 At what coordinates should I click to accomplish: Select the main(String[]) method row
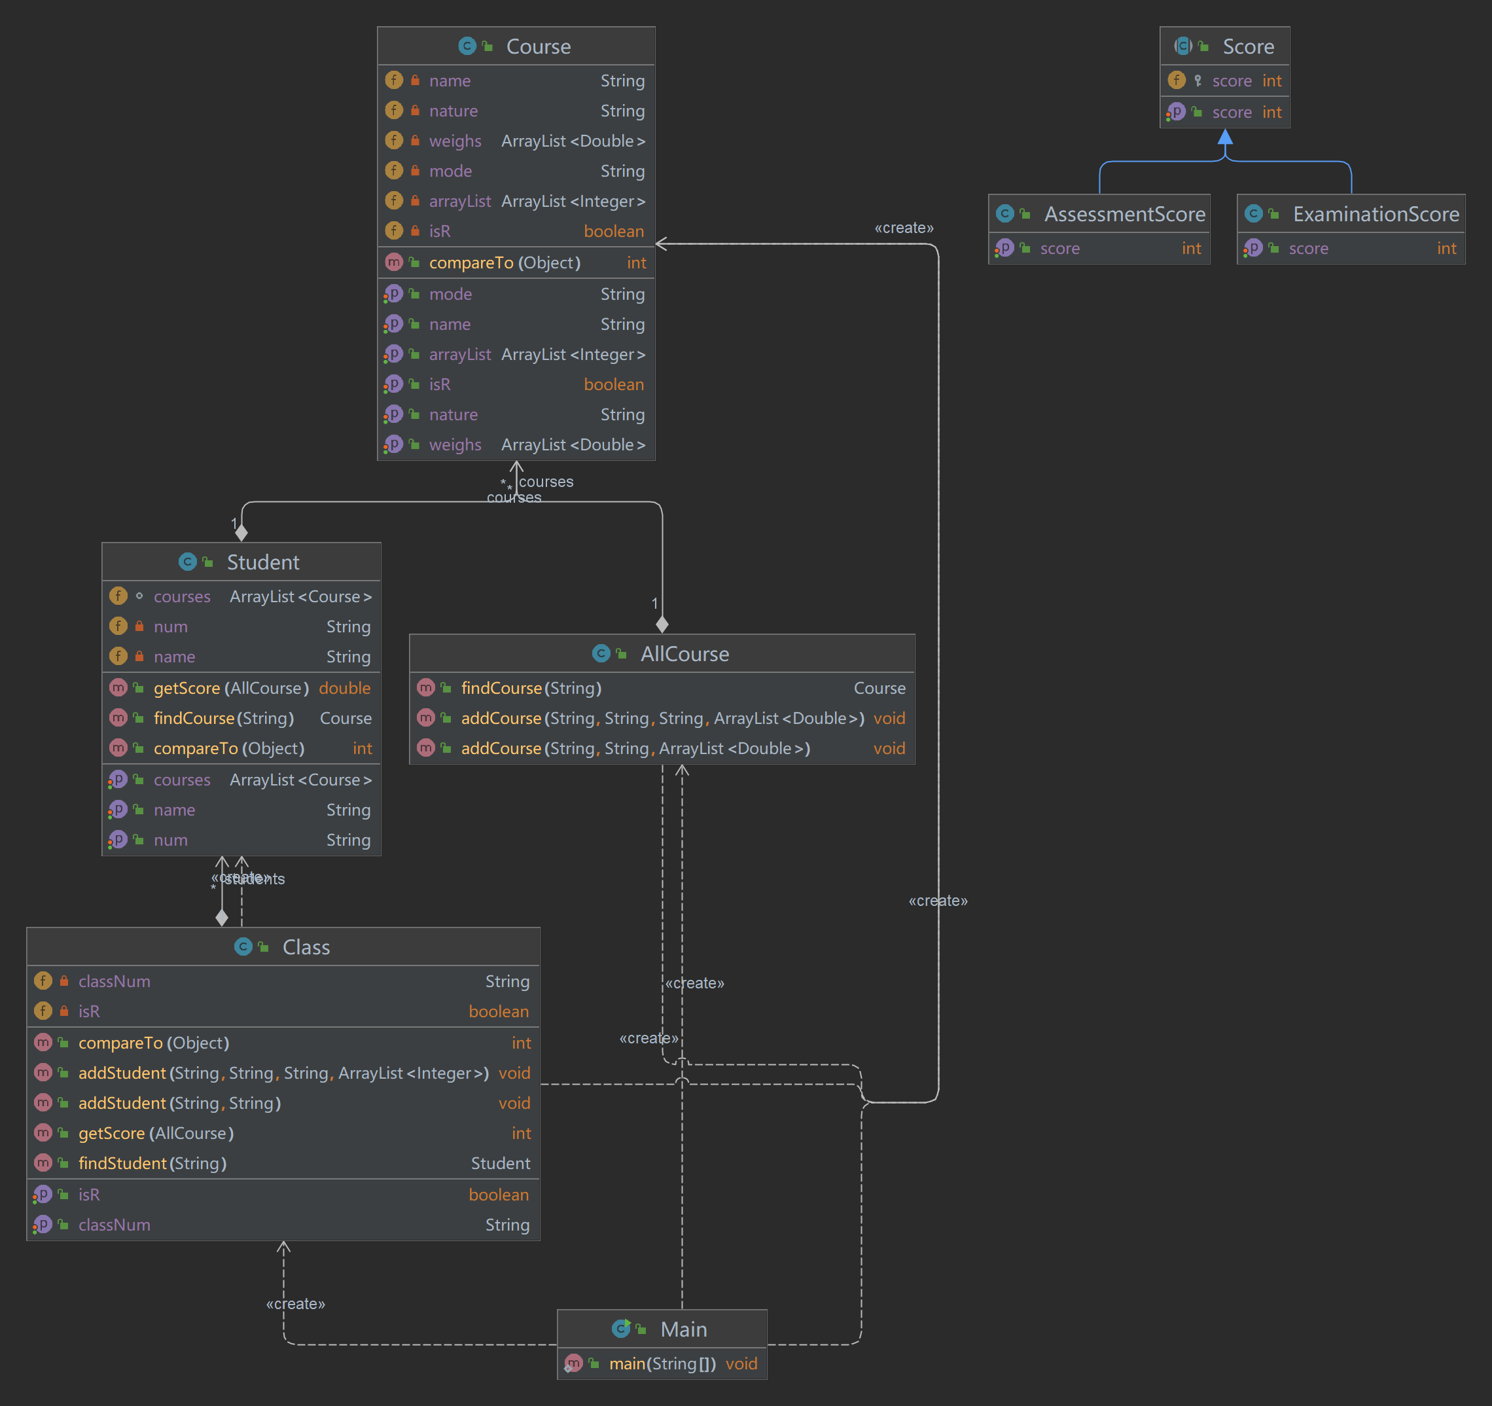point(662,1363)
